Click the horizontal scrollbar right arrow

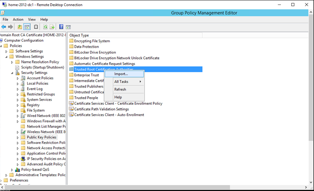coord(305,187)
